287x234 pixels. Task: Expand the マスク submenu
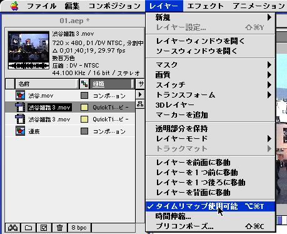[x=211, y=65]
